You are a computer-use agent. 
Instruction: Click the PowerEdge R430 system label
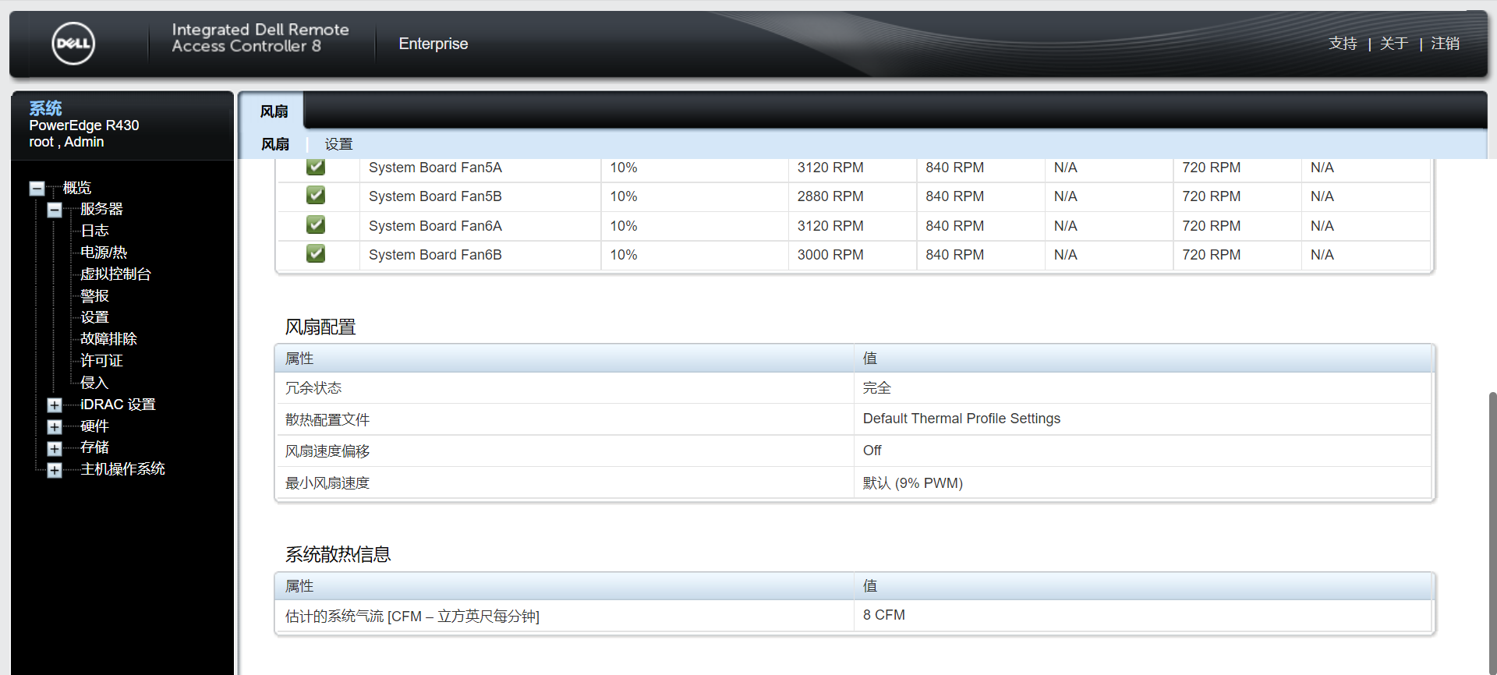coord(84,125)
